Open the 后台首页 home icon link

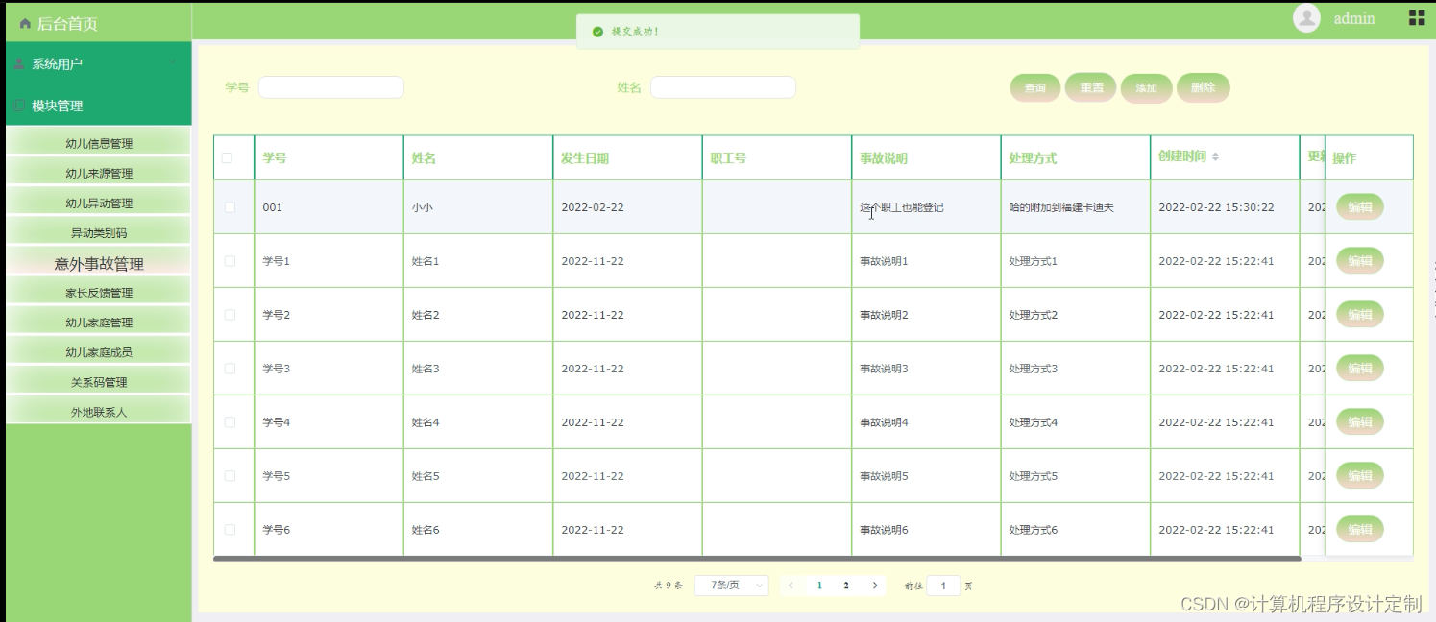pyautogui.click(x=25, y=24)
